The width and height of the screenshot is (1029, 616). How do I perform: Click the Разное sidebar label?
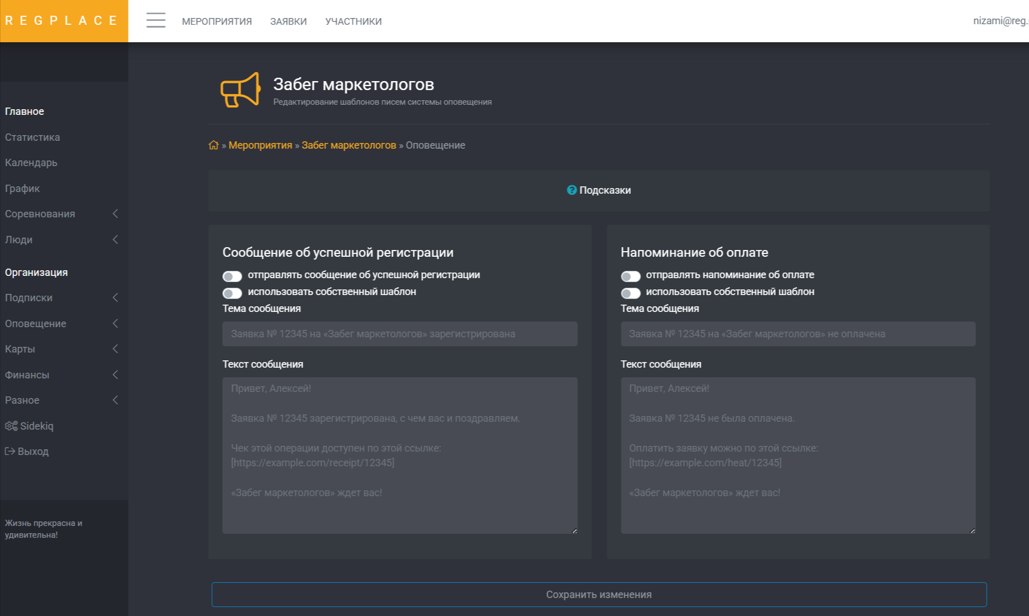click(x=22, y=400)
